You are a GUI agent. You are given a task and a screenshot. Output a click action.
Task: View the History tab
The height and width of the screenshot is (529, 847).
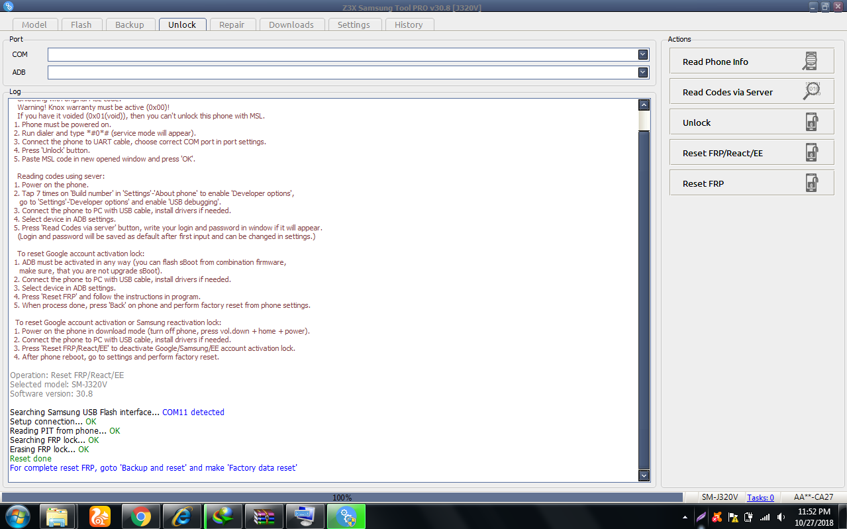point(409,24)
